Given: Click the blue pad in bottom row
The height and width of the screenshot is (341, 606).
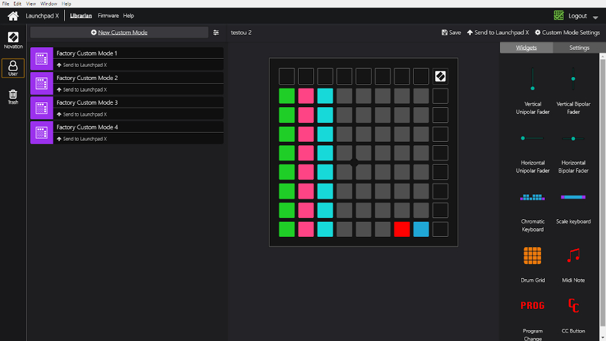Looking at the screenshot, I should click(x=421, y=230).
